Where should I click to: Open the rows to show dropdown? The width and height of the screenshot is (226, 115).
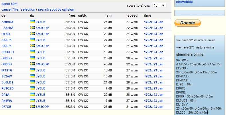159,5
